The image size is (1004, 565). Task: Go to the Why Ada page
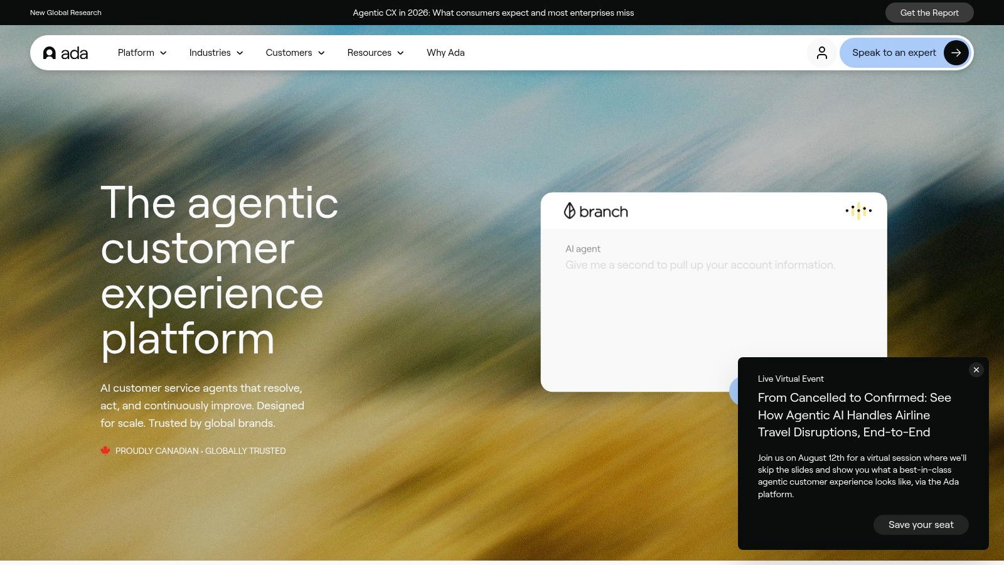point(446,53)
